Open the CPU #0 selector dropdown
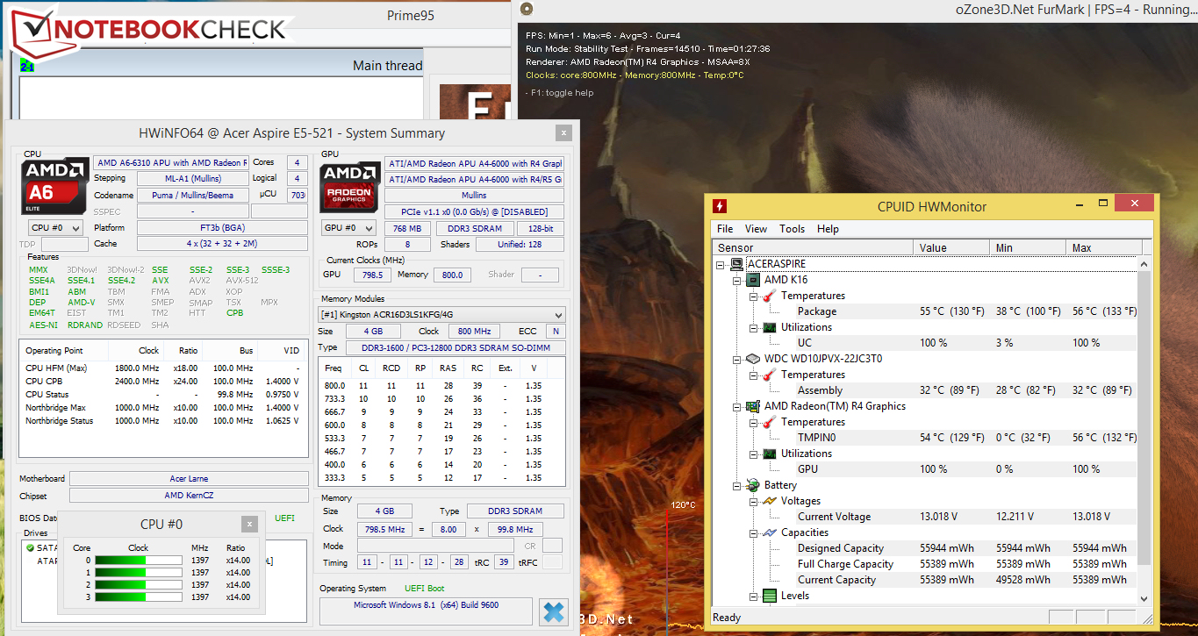This screenshot has width=1198, height=636. click(x=54, y=228)
